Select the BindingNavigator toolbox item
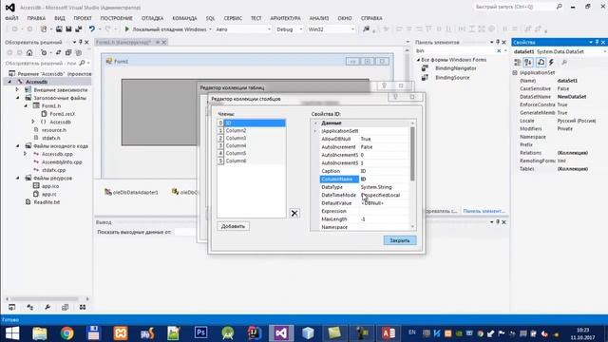Image resolution: width=608 pixels, height=342 pixels. 455,68
